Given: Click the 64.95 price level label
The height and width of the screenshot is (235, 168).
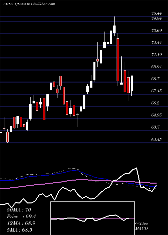Looking at the screenshot, I should [157, 115].
